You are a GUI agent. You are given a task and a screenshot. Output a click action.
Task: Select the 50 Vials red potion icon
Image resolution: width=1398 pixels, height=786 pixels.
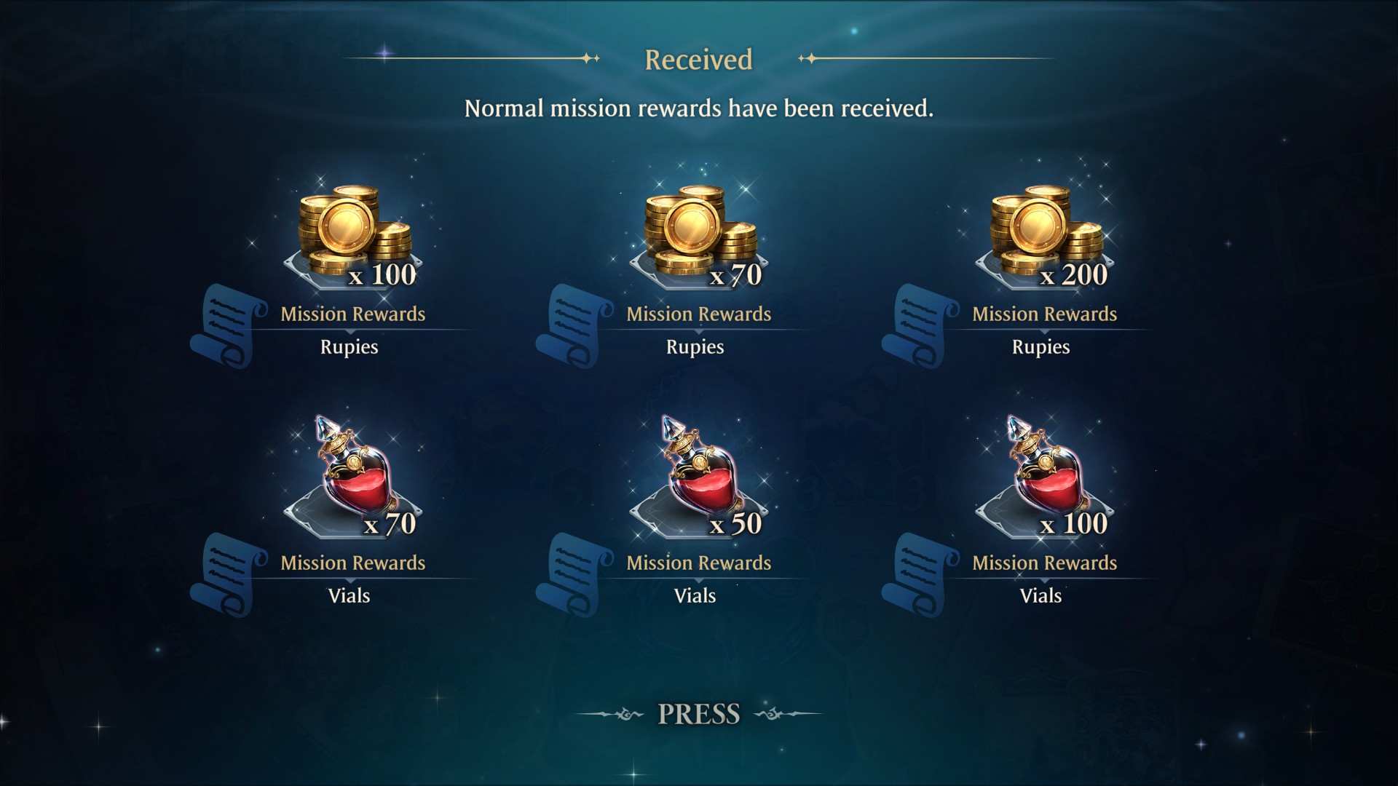701,468
